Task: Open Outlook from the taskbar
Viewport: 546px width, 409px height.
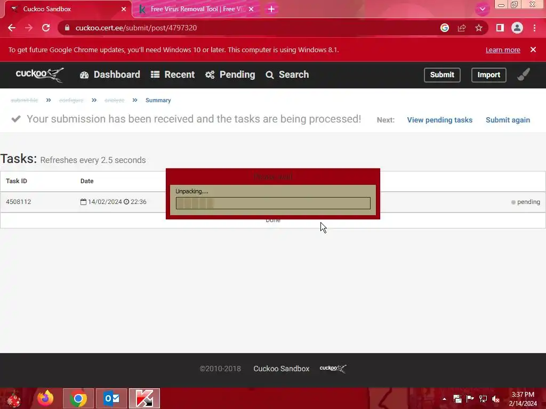Action: (x=111, y=398)
